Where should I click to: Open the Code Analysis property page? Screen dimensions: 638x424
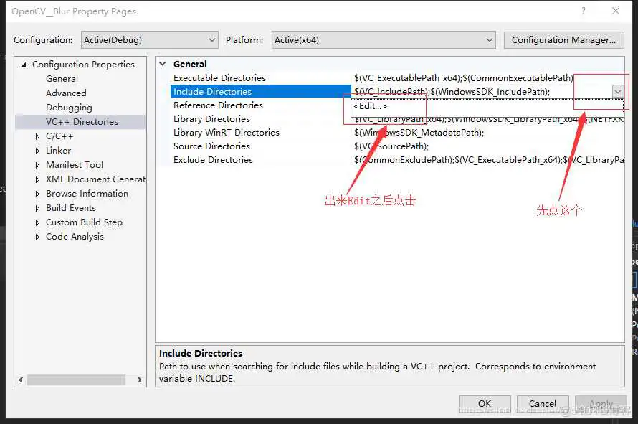point(75,237)
